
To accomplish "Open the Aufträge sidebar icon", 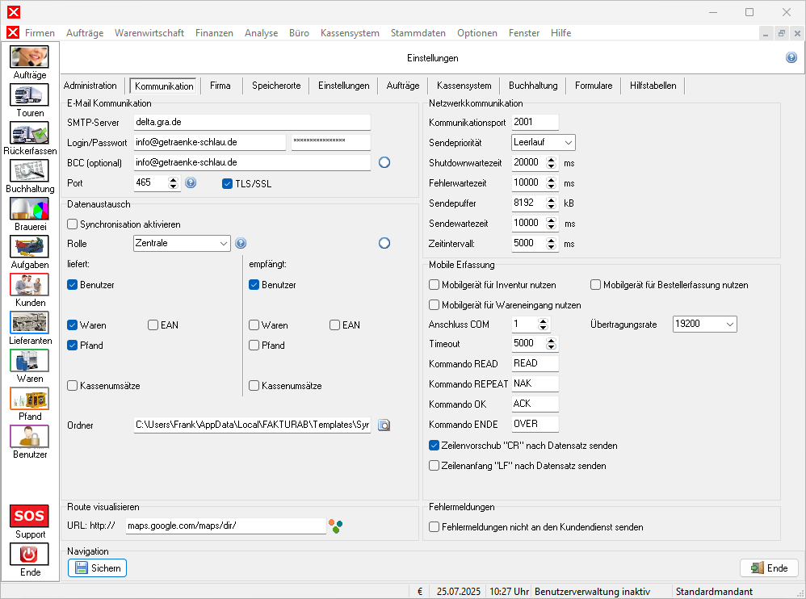I will click(x=29, y=57).
